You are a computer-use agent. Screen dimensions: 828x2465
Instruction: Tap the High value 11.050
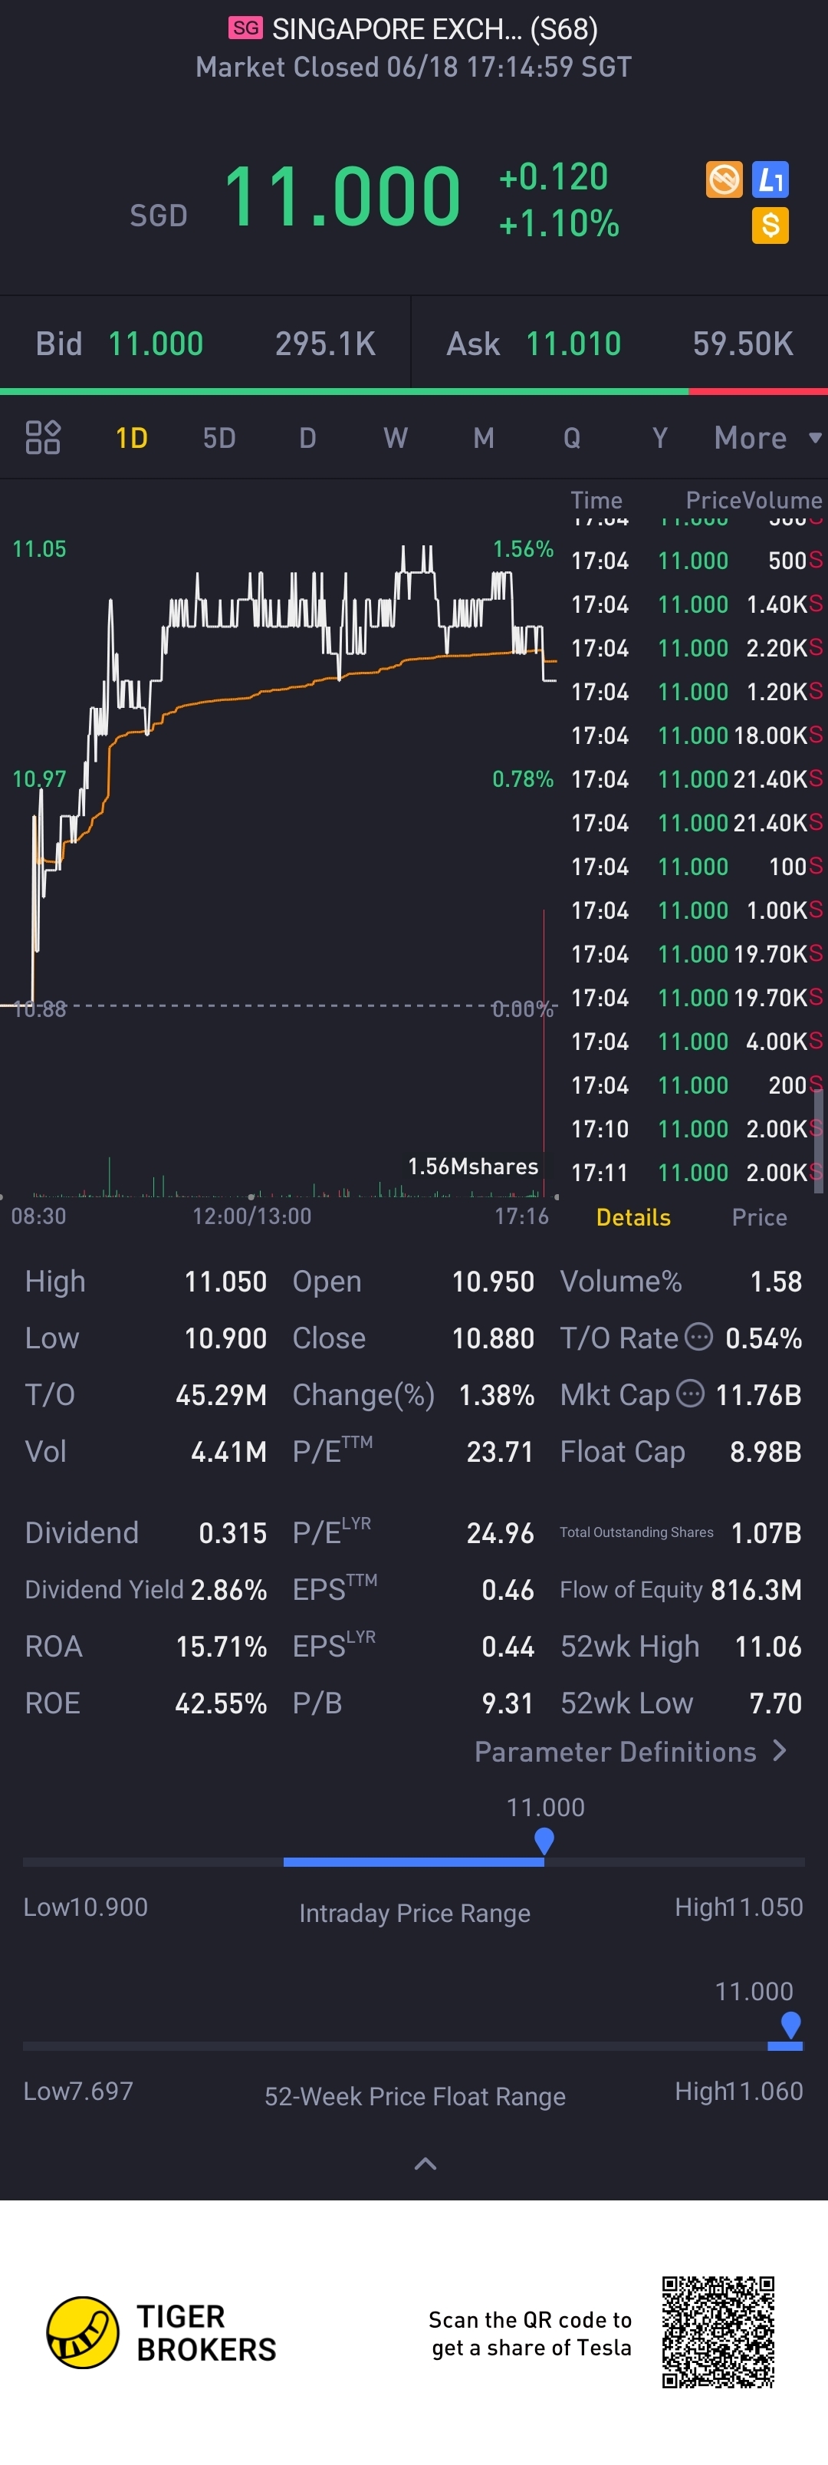(x=225, y=1282)
